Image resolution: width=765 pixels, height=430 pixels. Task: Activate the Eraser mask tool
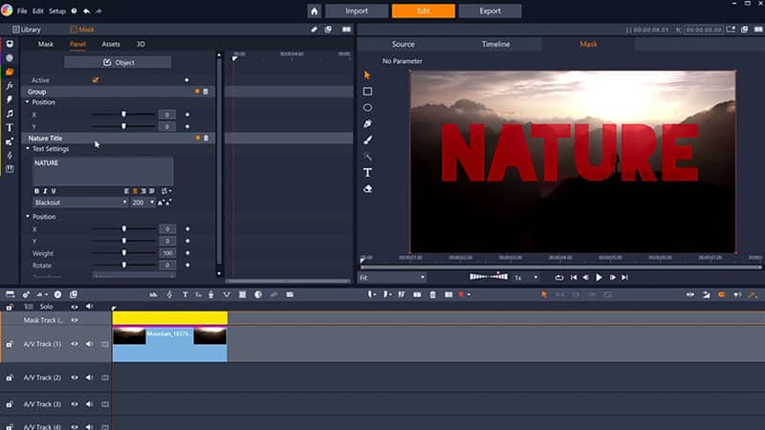pyautogui.click(x=367, y=188)
